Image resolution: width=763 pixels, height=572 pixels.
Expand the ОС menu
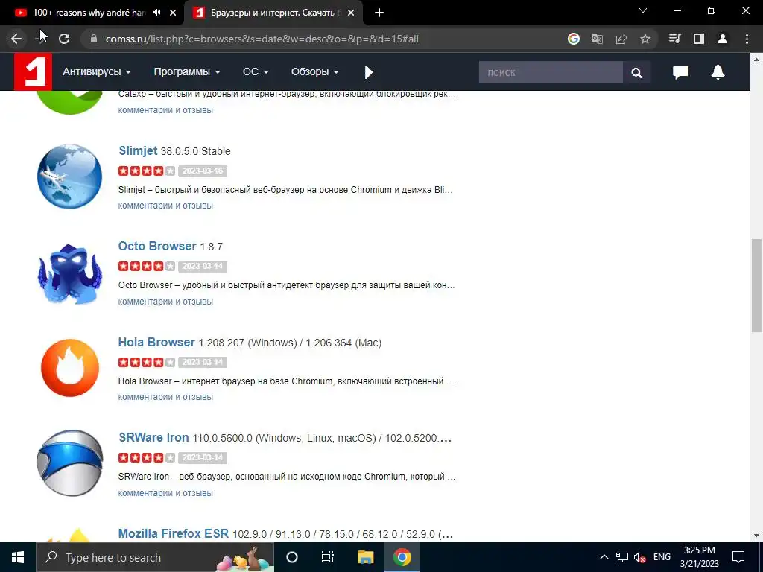pyautogui.click(x=256, y=71)
